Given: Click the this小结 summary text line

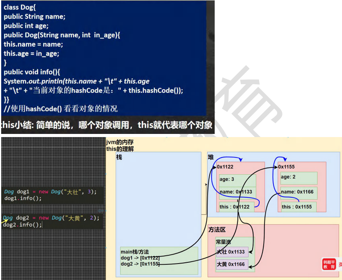Looking at the screenshot, I should point(107,125).
